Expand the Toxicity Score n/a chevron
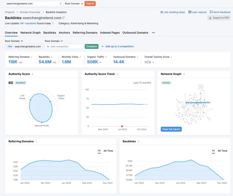Screen dimensions: 233x196 click(x=153, y=62)
